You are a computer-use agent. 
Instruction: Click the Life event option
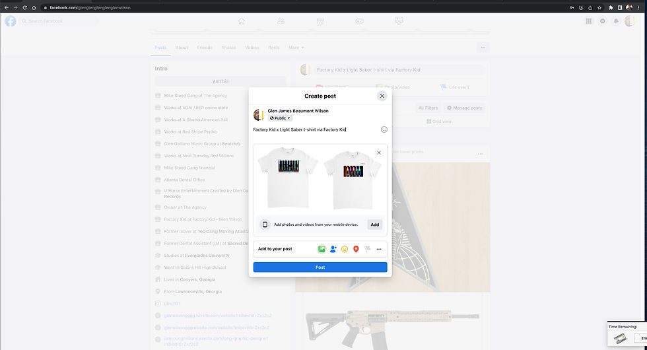[454, 87]
